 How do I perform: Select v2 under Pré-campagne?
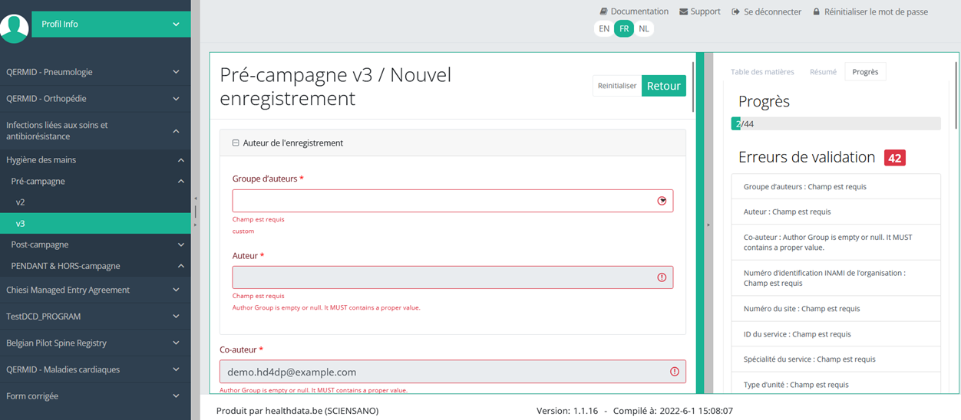tap(21, 202)
